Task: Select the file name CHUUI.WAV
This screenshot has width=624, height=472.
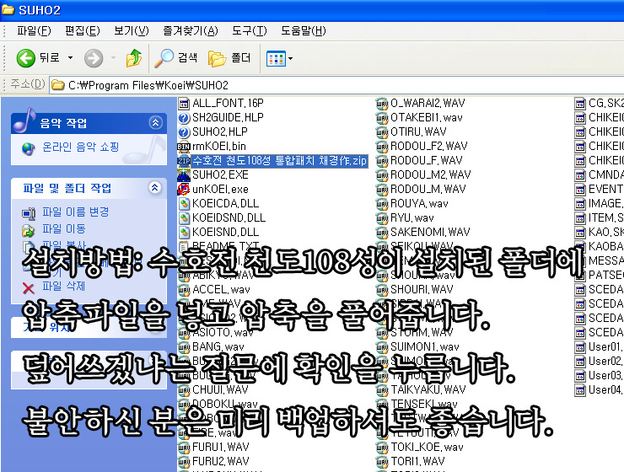Action: tap(220, 389)
